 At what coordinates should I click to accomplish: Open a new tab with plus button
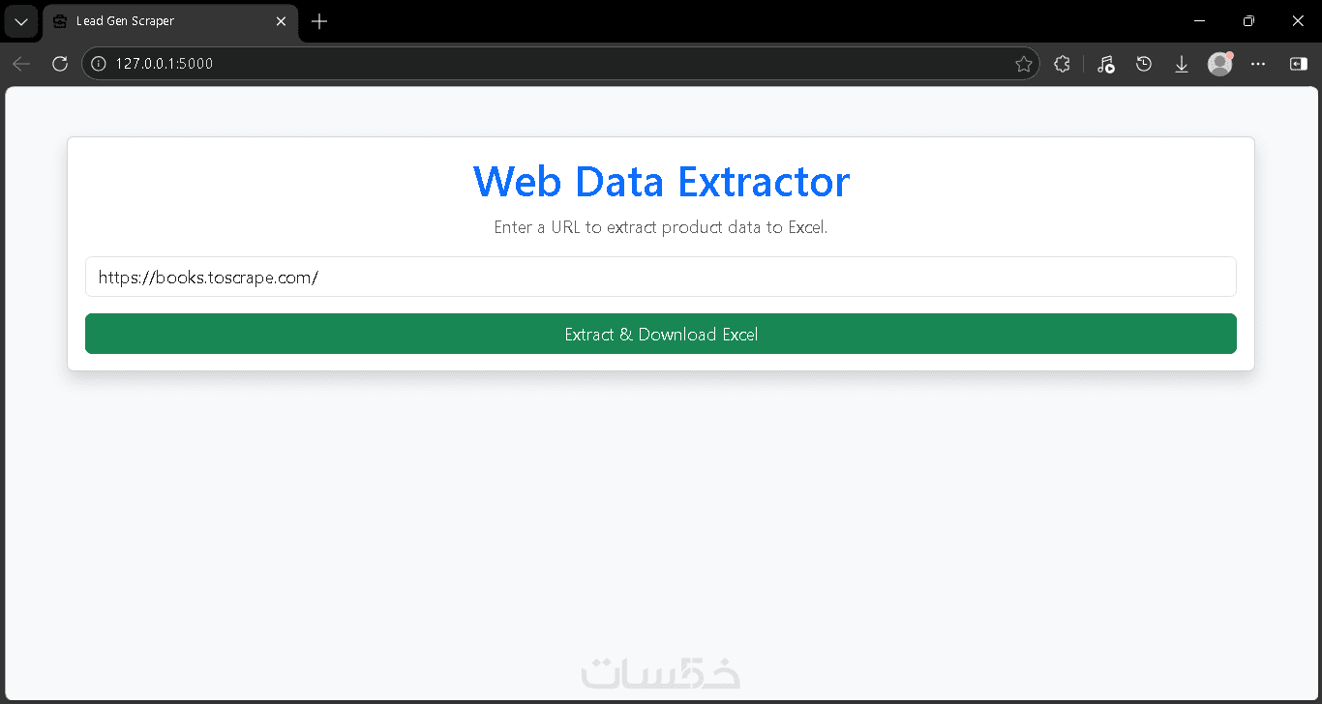point(319,21)
